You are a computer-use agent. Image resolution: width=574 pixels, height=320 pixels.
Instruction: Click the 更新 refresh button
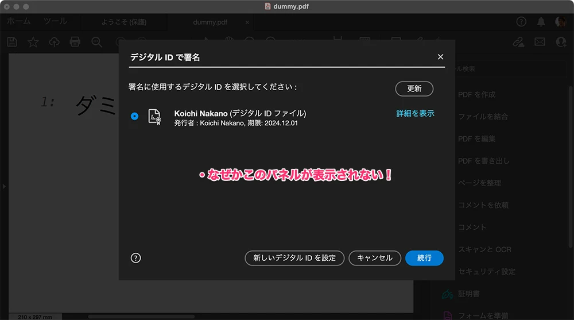pos(414,88)
